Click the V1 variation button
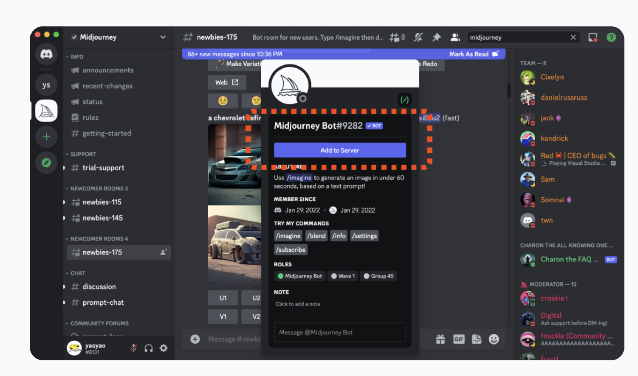 [223, 317]
